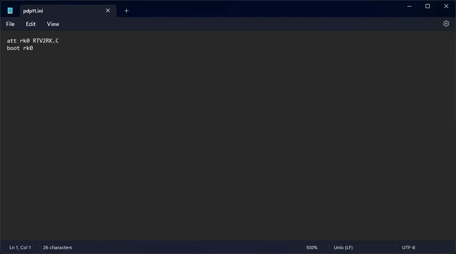
Task: Open the View menu
Action: (53, 24)
